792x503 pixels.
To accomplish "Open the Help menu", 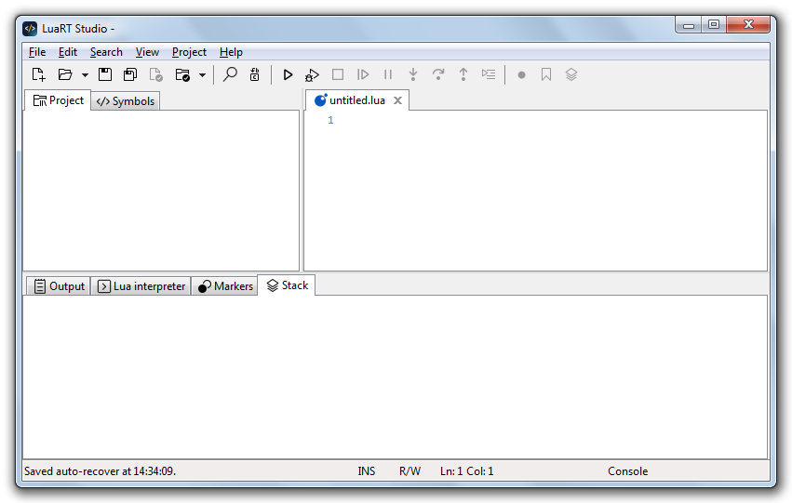I will 231,52.
